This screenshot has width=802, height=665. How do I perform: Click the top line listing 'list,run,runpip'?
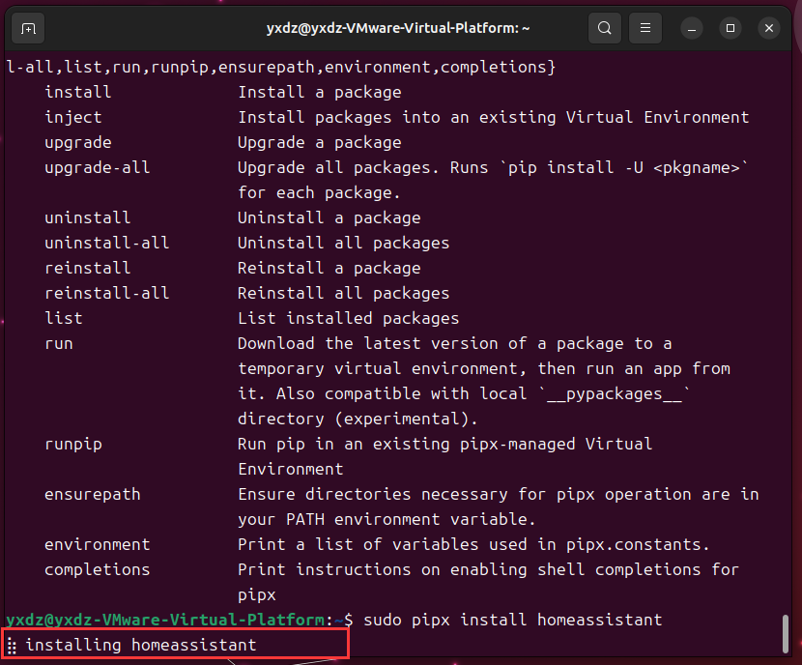tap(281, 67)
